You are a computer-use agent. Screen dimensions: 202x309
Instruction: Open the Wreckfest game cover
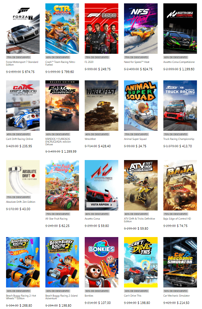[x=102, y=106]
